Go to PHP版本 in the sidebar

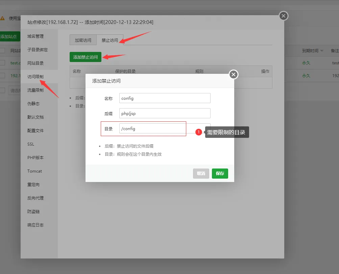(x=35, y=157)
